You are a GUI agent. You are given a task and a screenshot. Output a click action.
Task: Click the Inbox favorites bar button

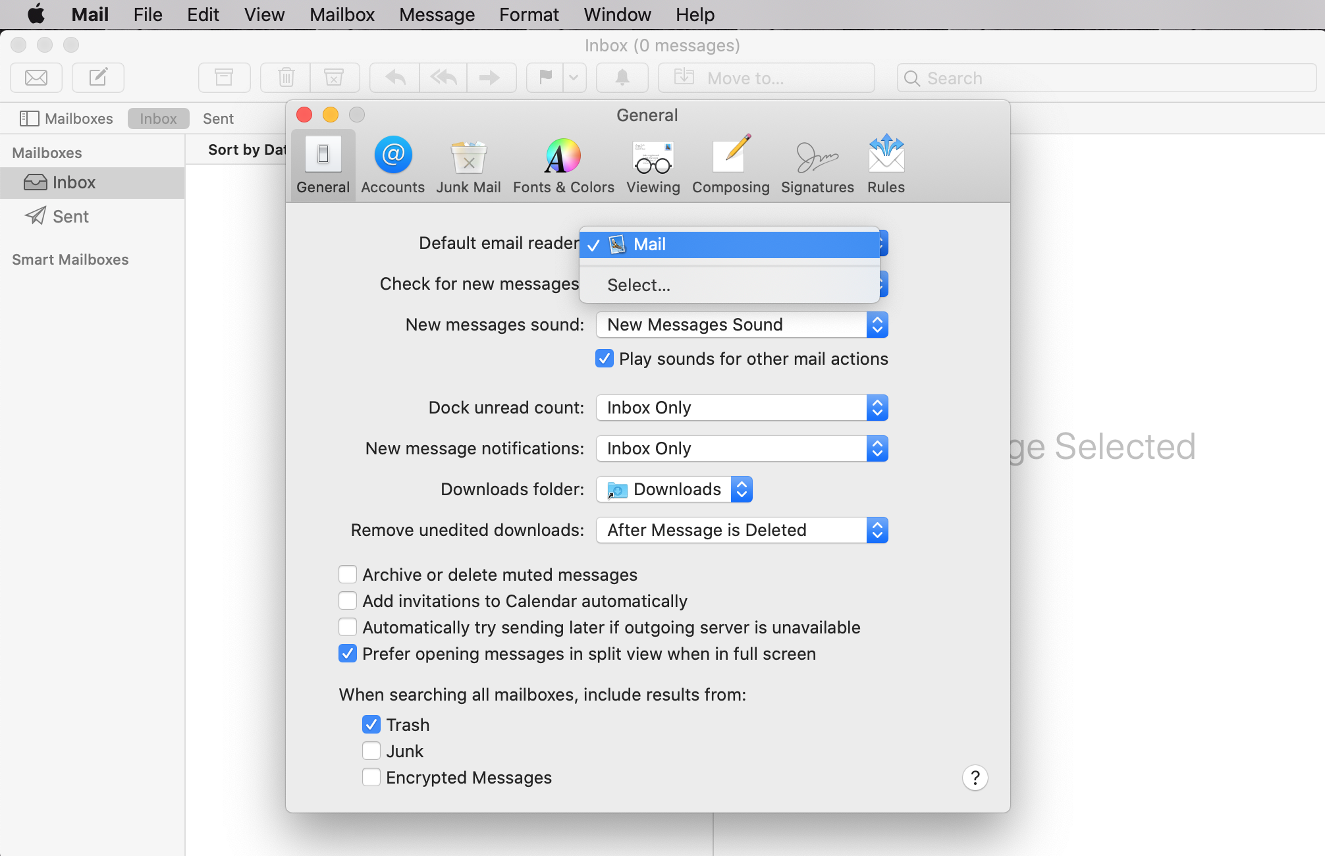click(158, 119)
